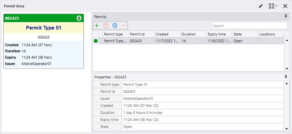Click the pencil edit icon in header
Image resolution: width=292 pixels, height=134 pixels.
click(261, 6)
